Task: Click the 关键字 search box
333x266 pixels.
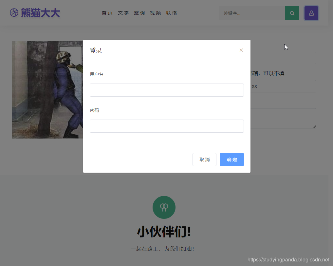Action: [252, 13]
